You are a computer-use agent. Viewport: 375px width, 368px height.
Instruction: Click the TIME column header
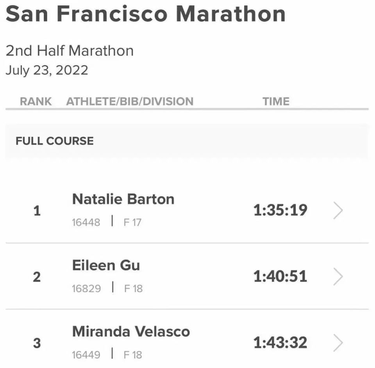click(x=276, y=101)
